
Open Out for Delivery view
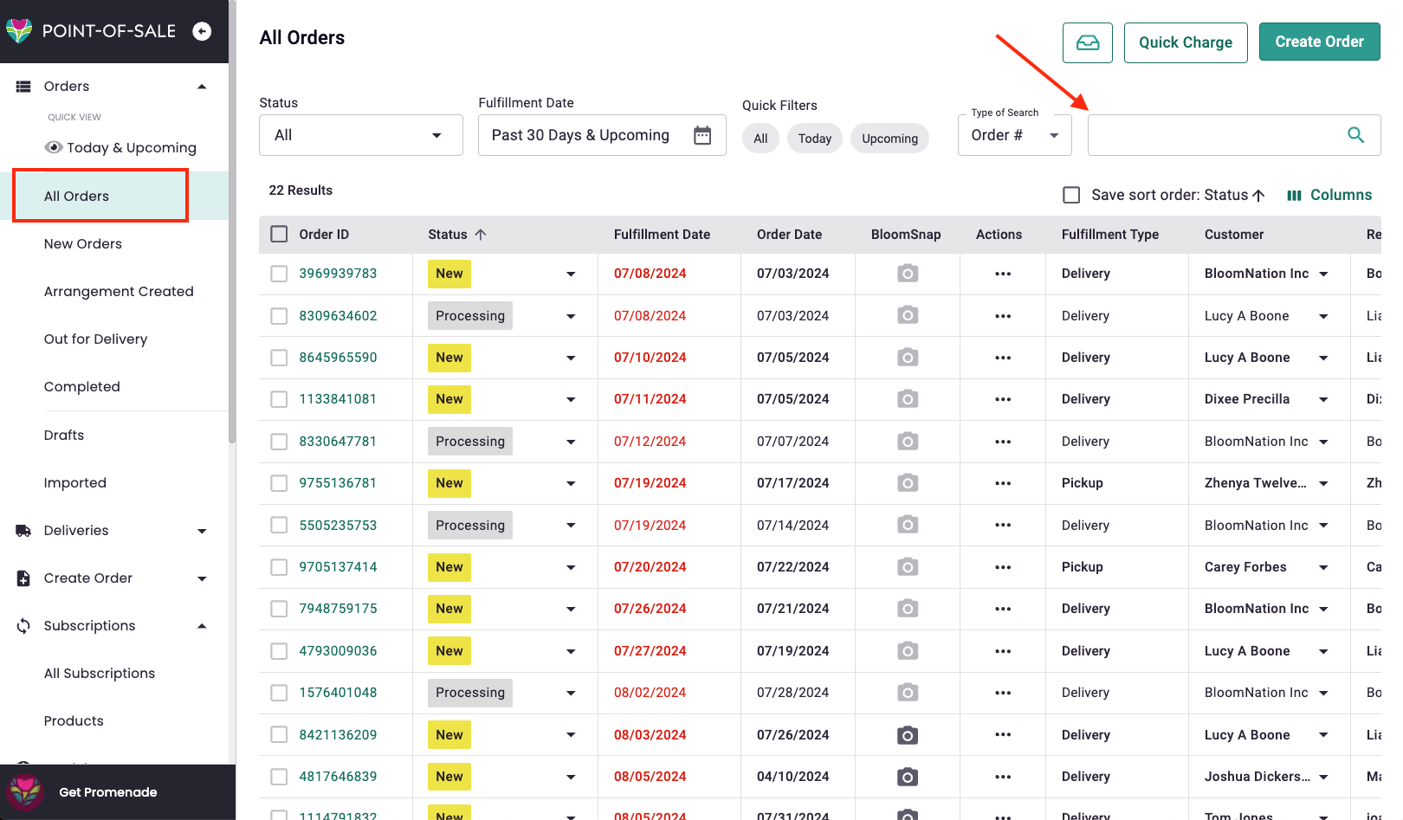(95, 339)
